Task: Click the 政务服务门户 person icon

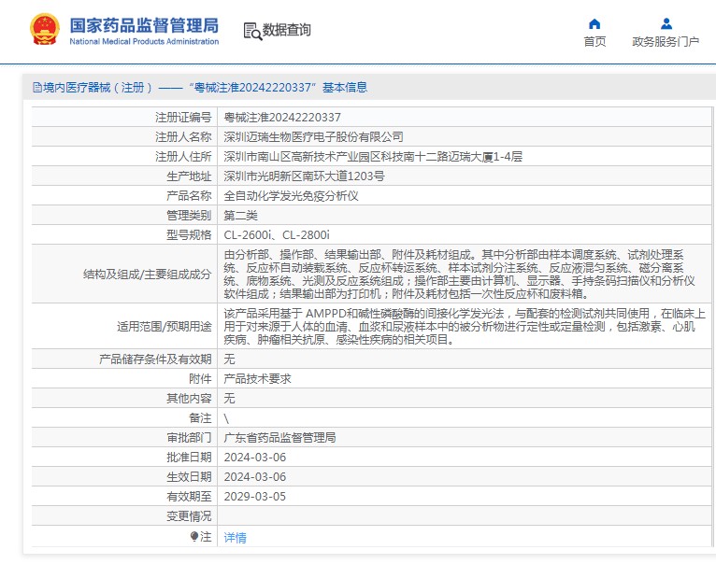Action: (x=666, y=23)
